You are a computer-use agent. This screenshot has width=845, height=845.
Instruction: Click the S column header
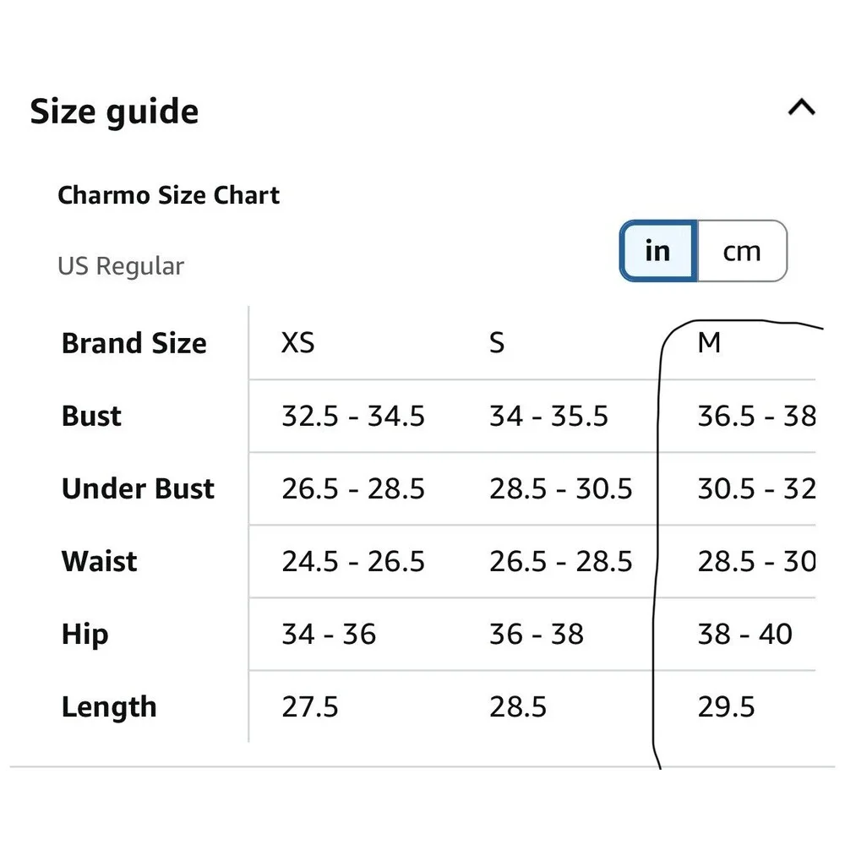(x=497, y=343)
